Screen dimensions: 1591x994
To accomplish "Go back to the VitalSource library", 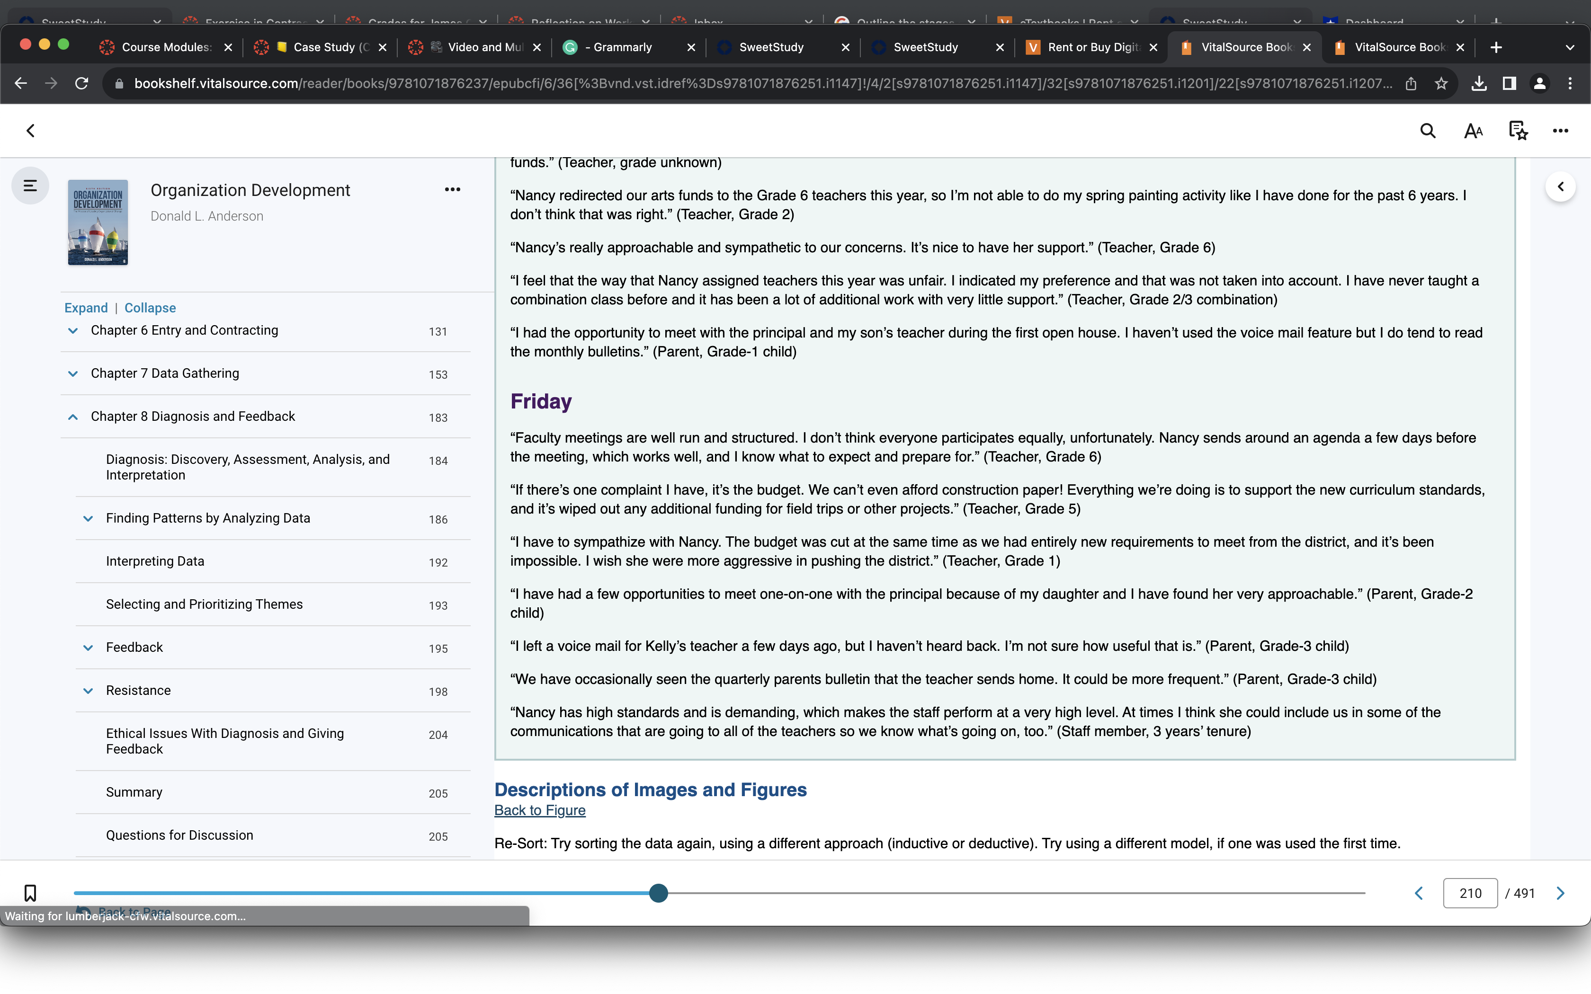I will click(x=30, y=131).
